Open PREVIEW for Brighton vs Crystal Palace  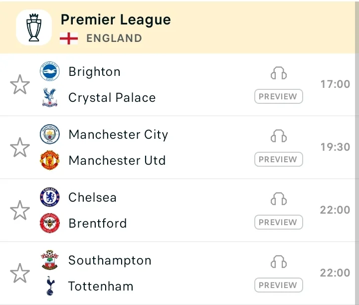pyautogui.click(x=279, y=96)
